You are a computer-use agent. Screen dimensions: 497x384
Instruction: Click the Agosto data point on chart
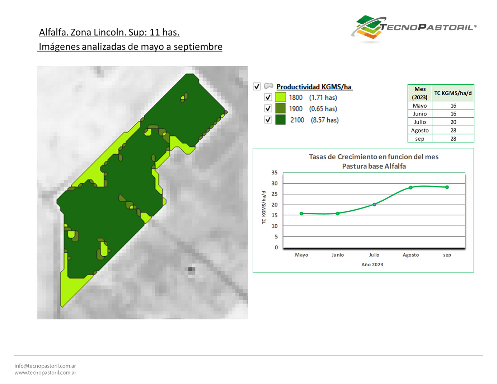click(411, 188)
